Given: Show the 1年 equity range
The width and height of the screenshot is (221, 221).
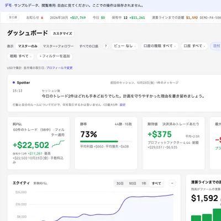Looking at the screenshot, I should [x=144, y=183].
